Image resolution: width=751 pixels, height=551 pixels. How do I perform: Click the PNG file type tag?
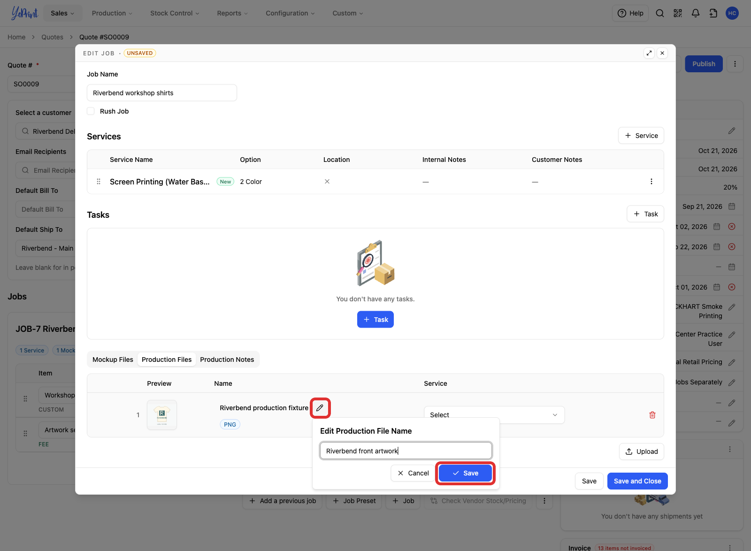click(x=230, y=424)
